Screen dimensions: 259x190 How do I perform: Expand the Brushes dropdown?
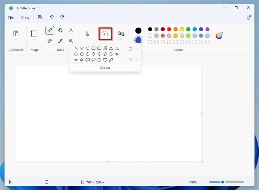point(88,40)
